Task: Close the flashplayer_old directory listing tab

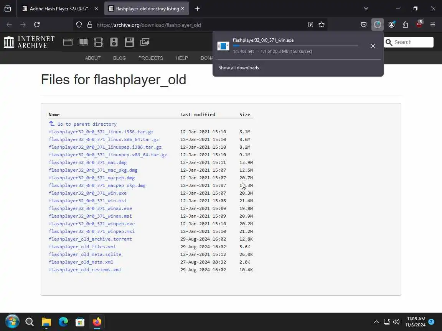Action: pos(183,8)
